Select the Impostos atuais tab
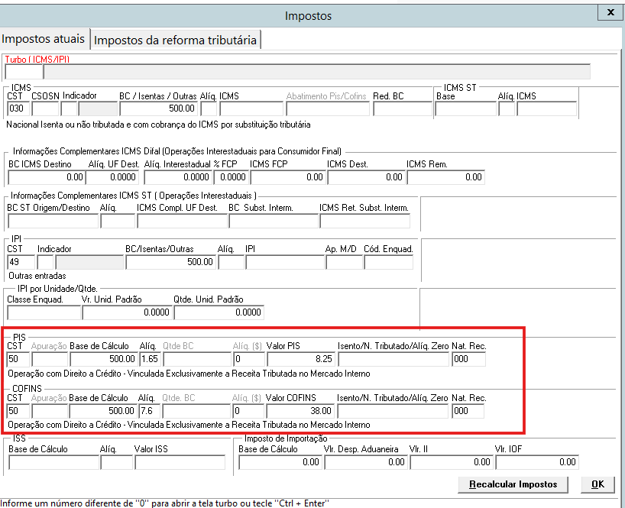 tap(44, 39)
